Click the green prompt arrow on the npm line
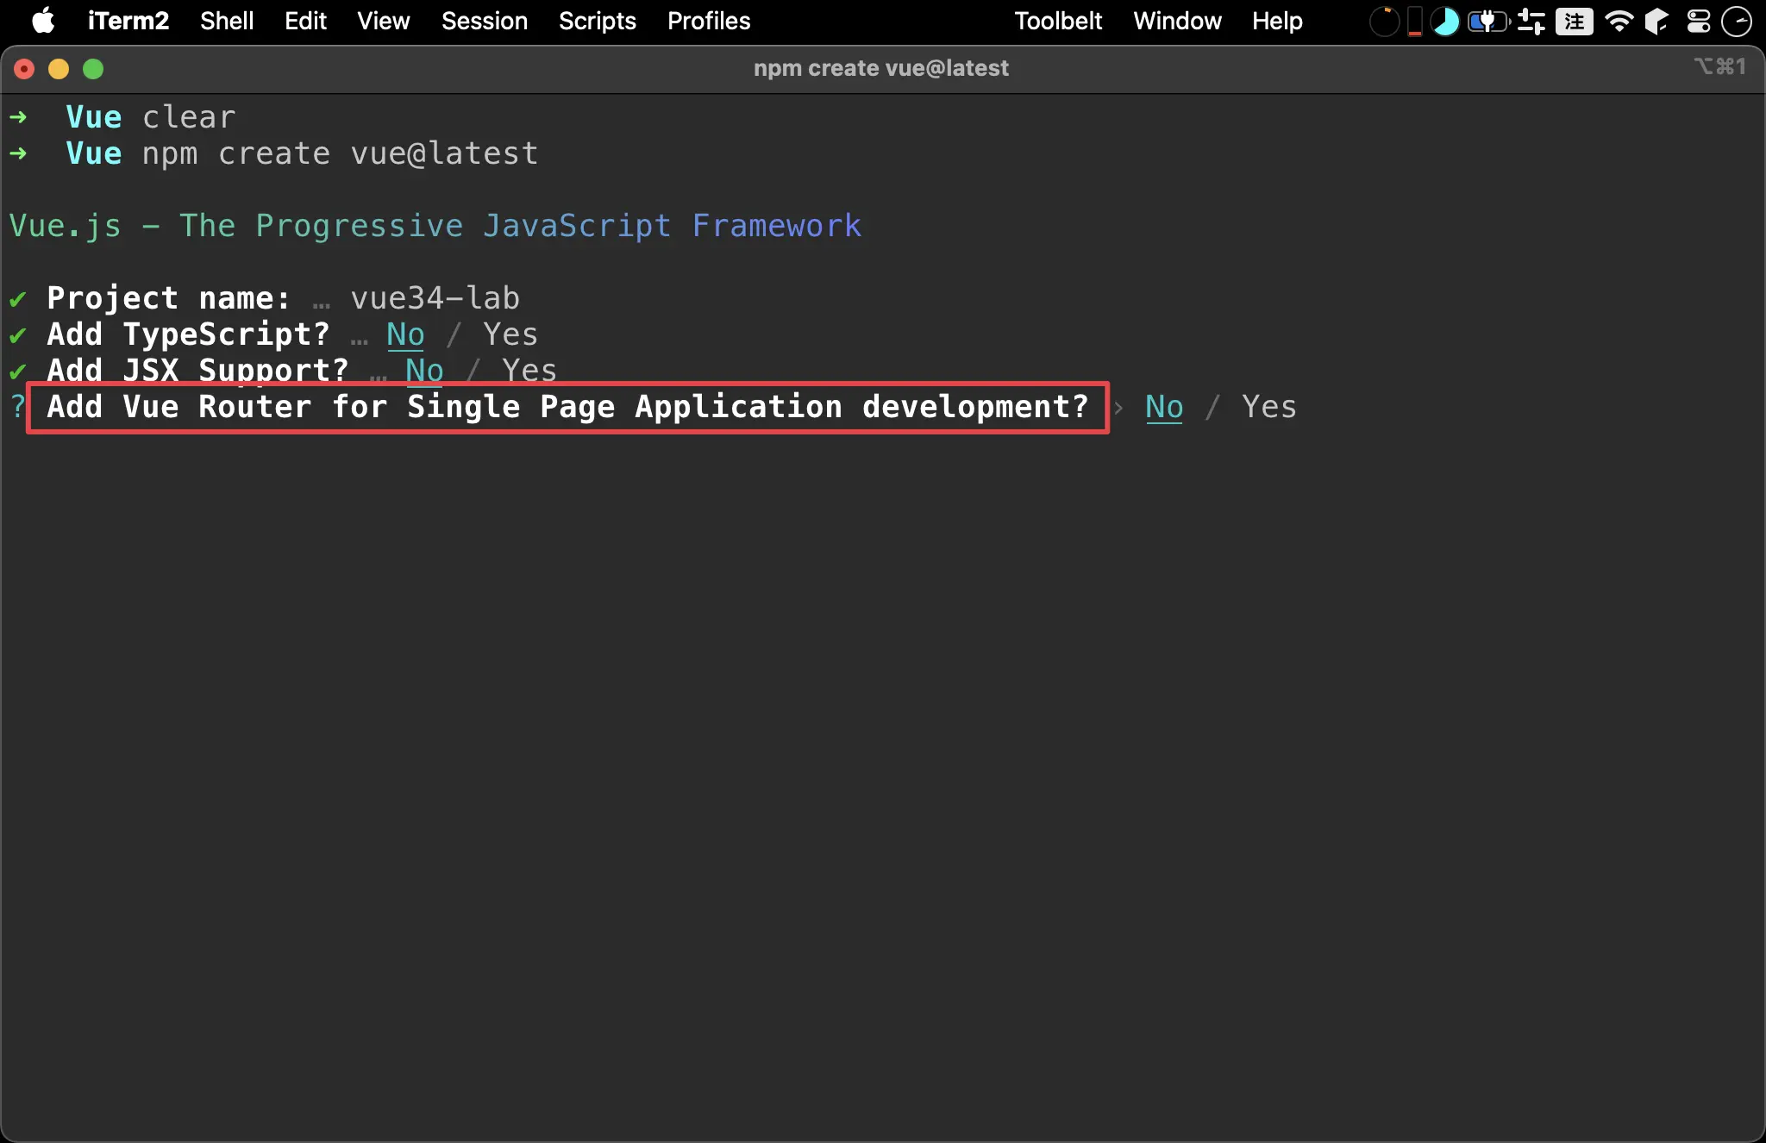 [18, 153]
